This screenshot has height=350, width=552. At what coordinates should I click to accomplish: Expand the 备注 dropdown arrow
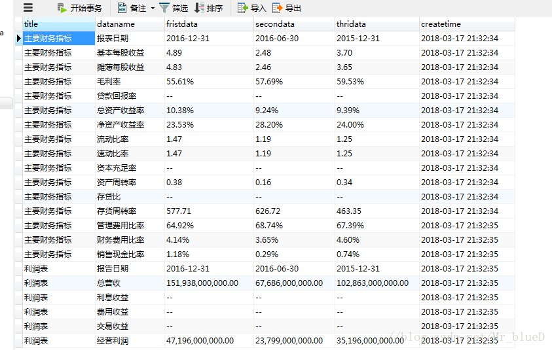point(153,8)
